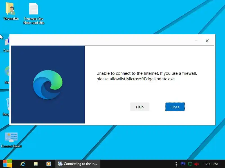Open the Vkontakte folder icon
Viewport: 225px width, 168px height.
pyautogui.click(x=11, y=11)
